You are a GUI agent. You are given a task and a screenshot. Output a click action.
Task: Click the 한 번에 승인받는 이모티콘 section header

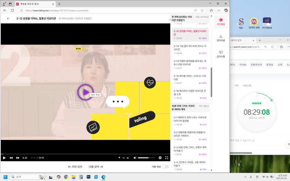pos(190,18)
